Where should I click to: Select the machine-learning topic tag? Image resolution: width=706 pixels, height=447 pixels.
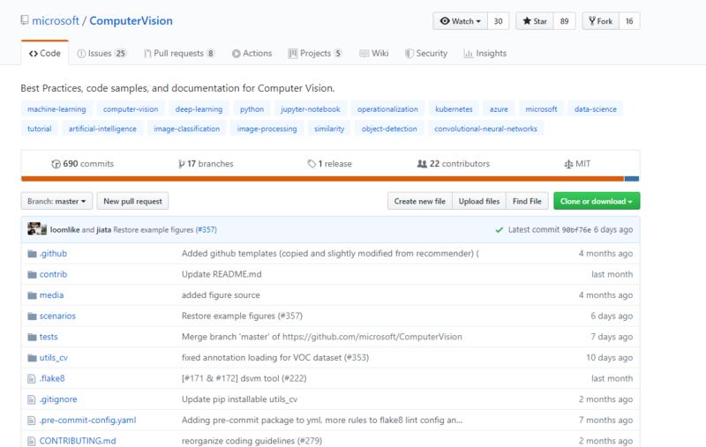56,108
